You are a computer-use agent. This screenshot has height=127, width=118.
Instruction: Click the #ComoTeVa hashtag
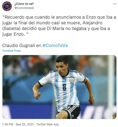[x=55, y=45]
